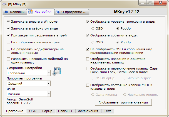Switch to the 'Клавиши' tab

tap(15, 12)
